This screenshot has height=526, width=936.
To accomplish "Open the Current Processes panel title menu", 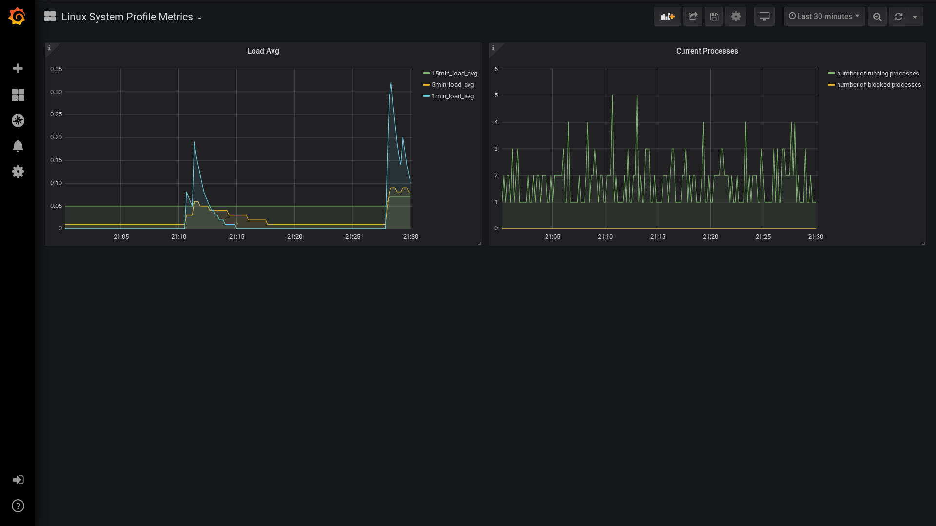I will 707,51.
